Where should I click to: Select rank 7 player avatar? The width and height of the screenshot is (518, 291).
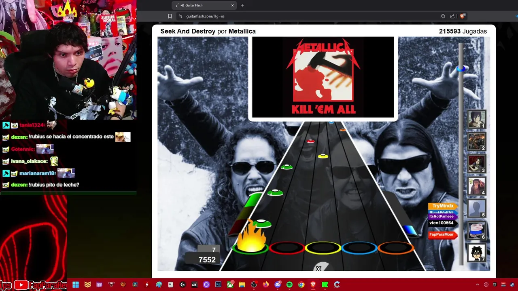coord(476,253)
